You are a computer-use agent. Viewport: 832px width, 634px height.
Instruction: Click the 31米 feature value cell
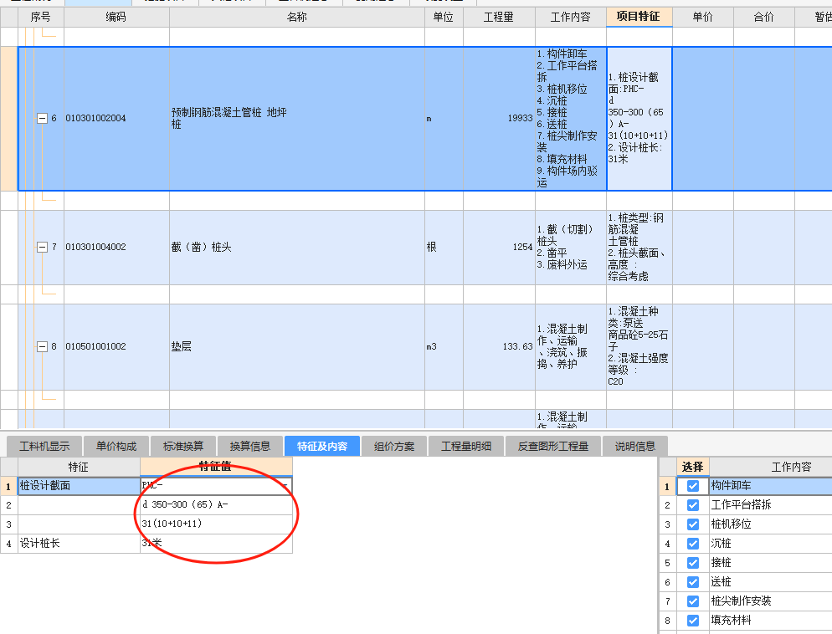click(215, 544)
